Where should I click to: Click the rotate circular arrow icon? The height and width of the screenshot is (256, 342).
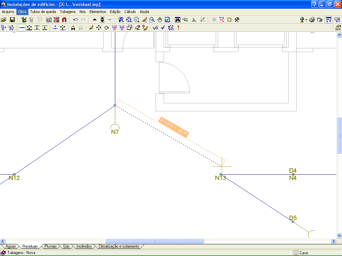click(x=107, y=28)
